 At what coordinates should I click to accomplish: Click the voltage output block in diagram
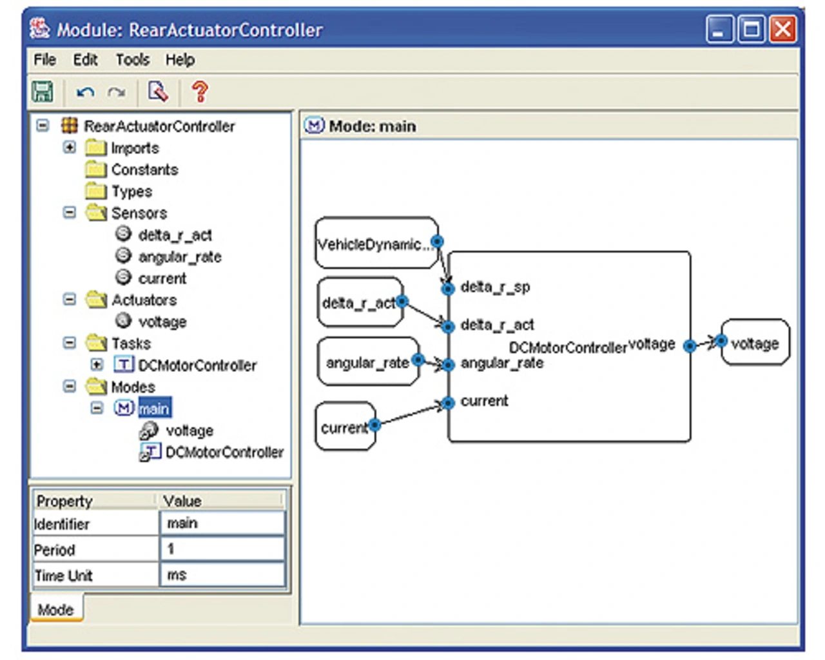tap(755, 344)
